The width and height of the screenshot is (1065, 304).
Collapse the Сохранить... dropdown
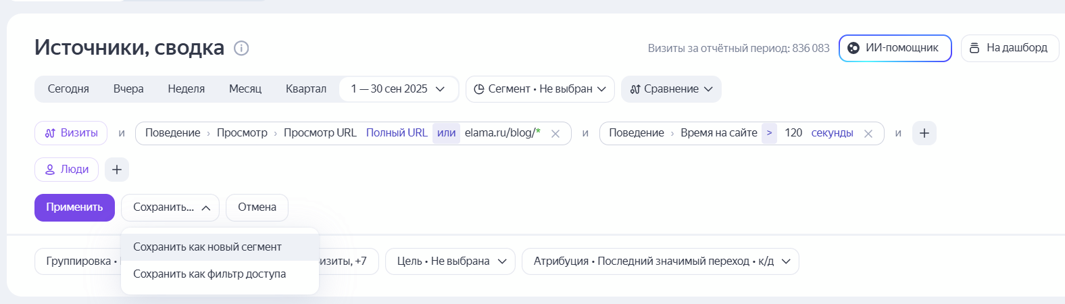pos(170,207)
